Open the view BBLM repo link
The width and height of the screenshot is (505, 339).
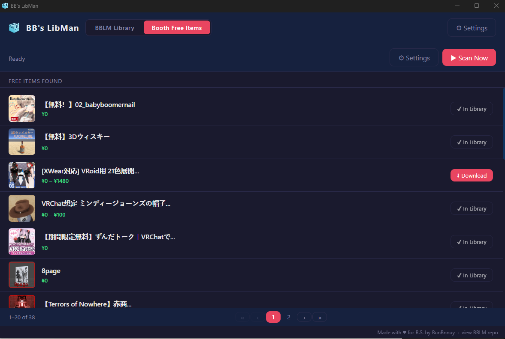click(480, 333)
